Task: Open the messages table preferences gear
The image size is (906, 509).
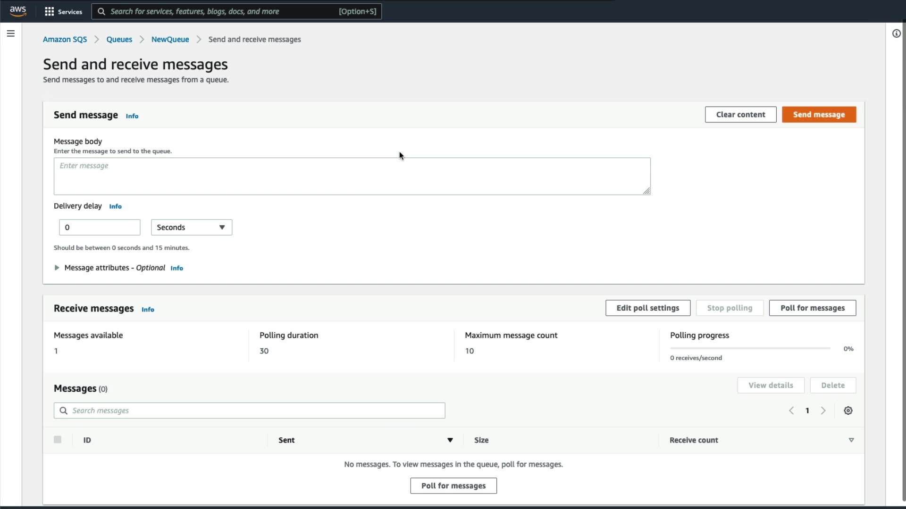Action: pos(848,410)
